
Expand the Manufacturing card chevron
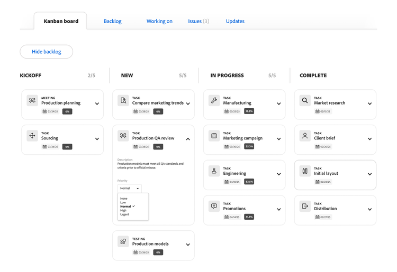point(279,104)
